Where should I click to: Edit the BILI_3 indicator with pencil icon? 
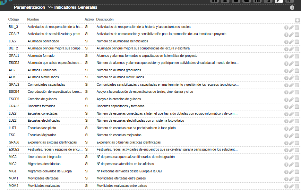291,27
